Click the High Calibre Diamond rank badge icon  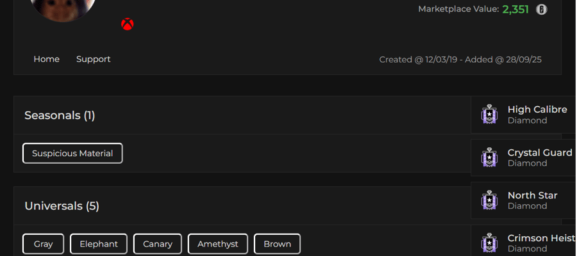(489, 114)
